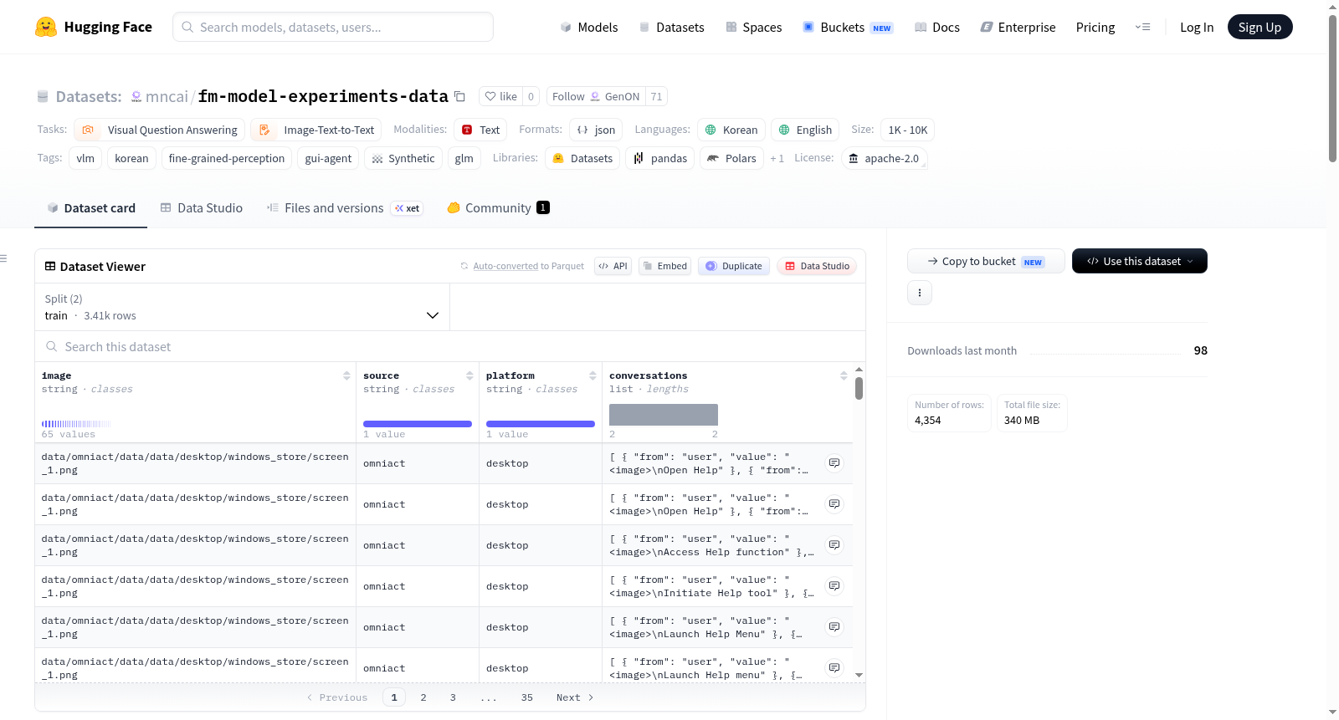Click the more navigation options icon
Image resolution: width=1339 pixels, height=720 pixels.
click(x=1142, y=28)
